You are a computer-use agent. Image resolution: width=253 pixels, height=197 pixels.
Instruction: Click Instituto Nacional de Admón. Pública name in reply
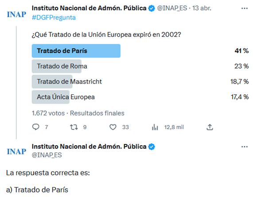coord(89,147)
